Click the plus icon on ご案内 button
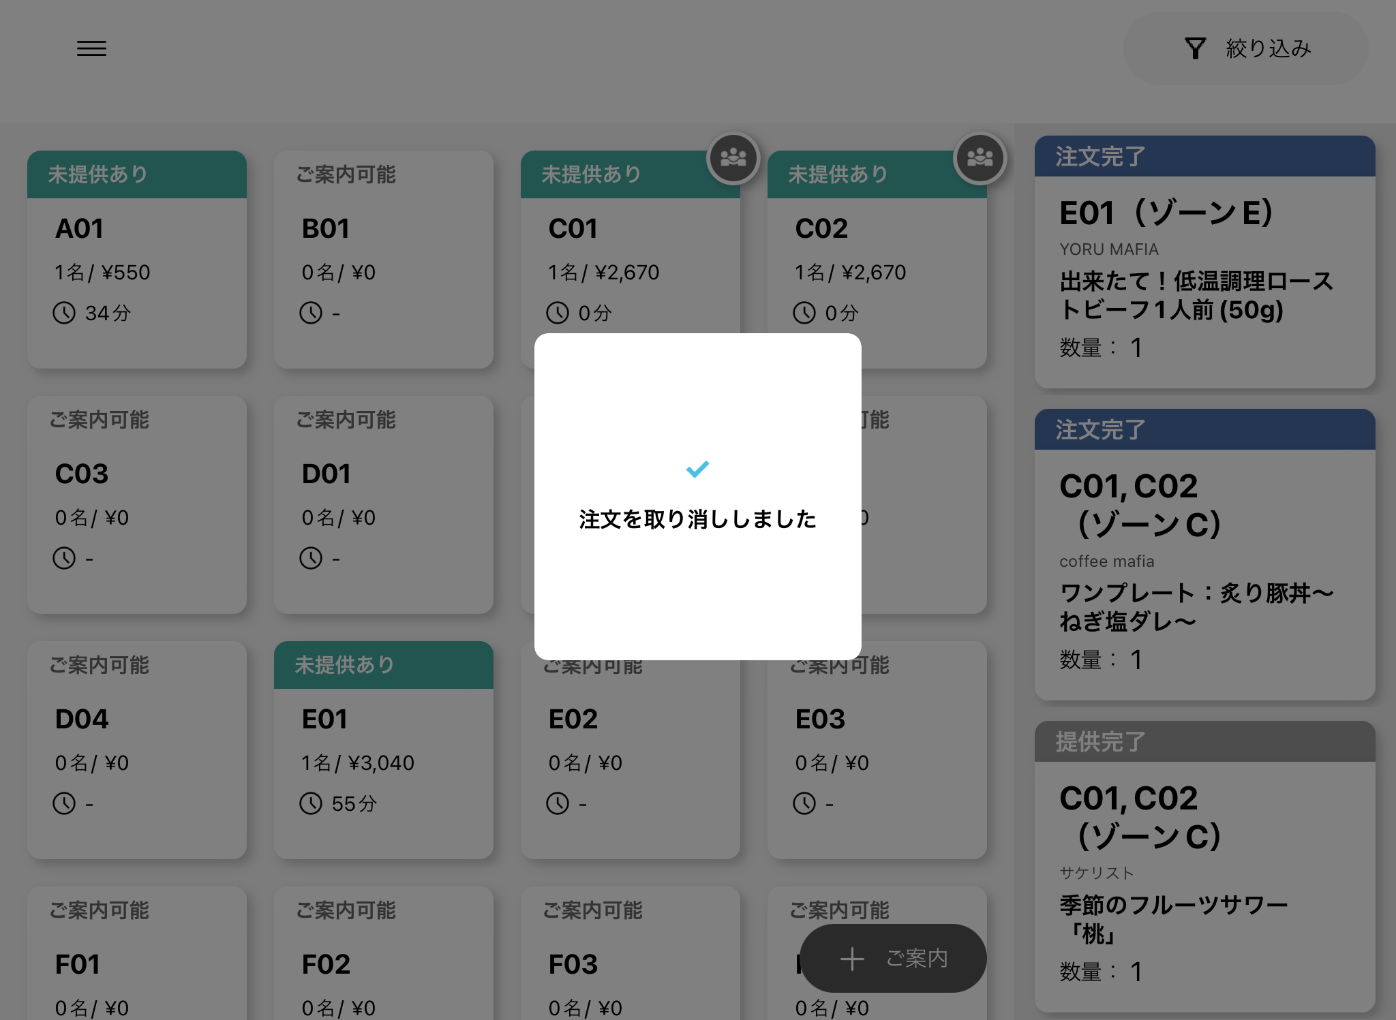The width and height of the screenshot is (1396, 1020). pyautogui.click(x=852, y=959)
